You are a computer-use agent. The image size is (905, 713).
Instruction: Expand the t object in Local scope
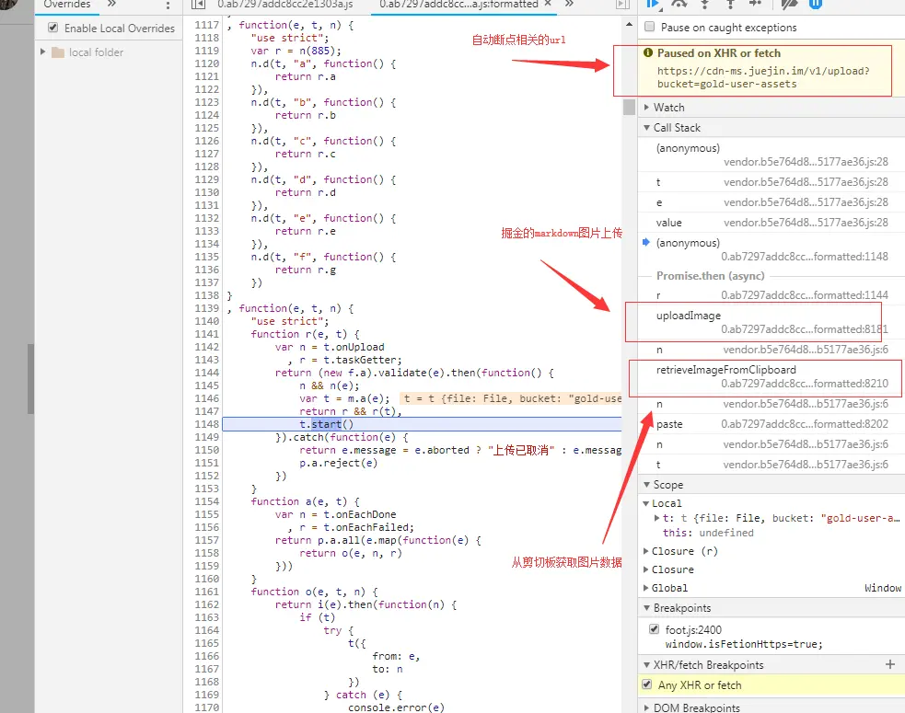(x=656, y=518)
